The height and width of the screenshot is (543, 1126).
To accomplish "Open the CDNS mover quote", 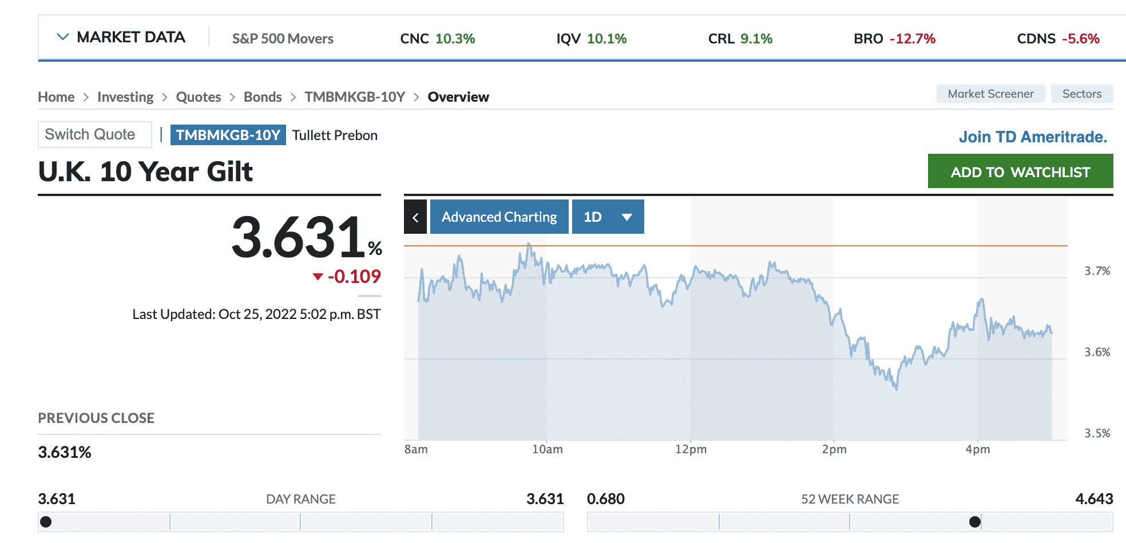I will tap(1058, 39).
